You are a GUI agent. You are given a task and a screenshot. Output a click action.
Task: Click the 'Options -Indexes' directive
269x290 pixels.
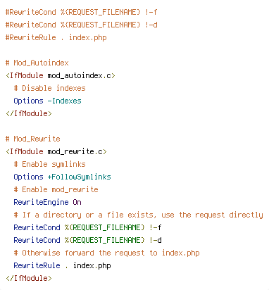click(47, 101)
